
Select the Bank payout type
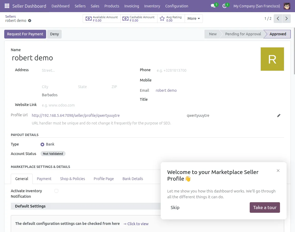(42, 144)
